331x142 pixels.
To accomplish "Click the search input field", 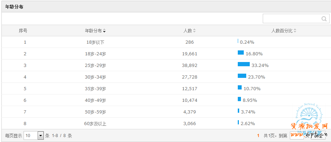I will point(292,19).
